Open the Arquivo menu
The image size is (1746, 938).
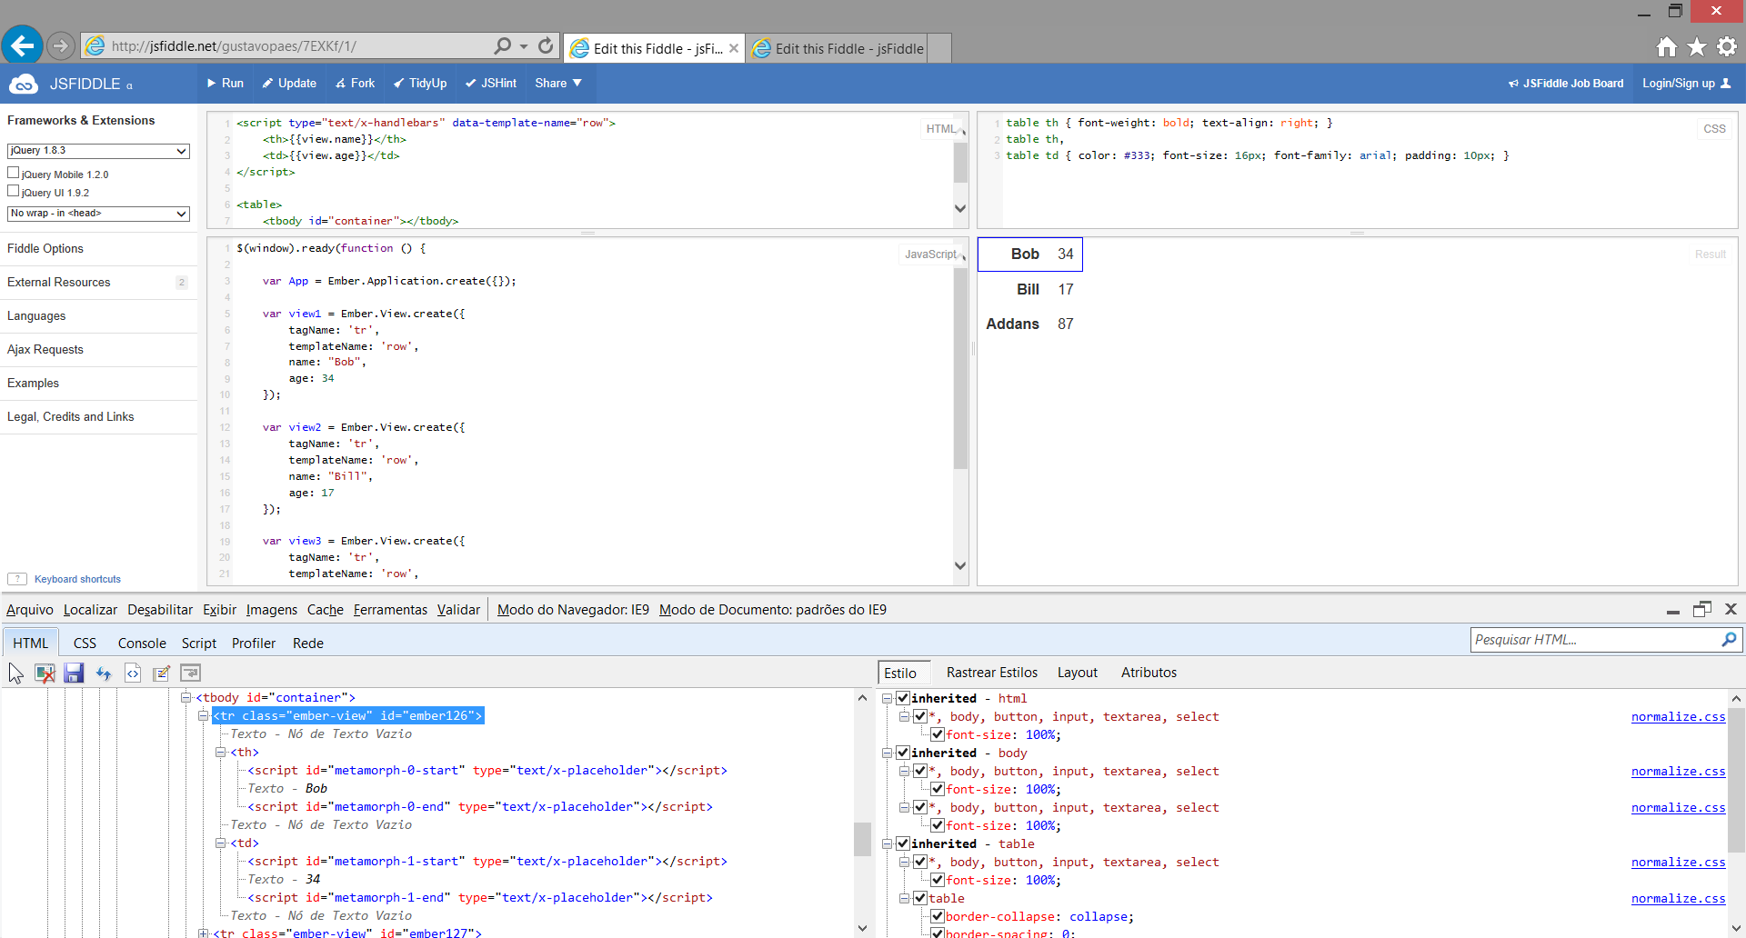tap(30, 610)
